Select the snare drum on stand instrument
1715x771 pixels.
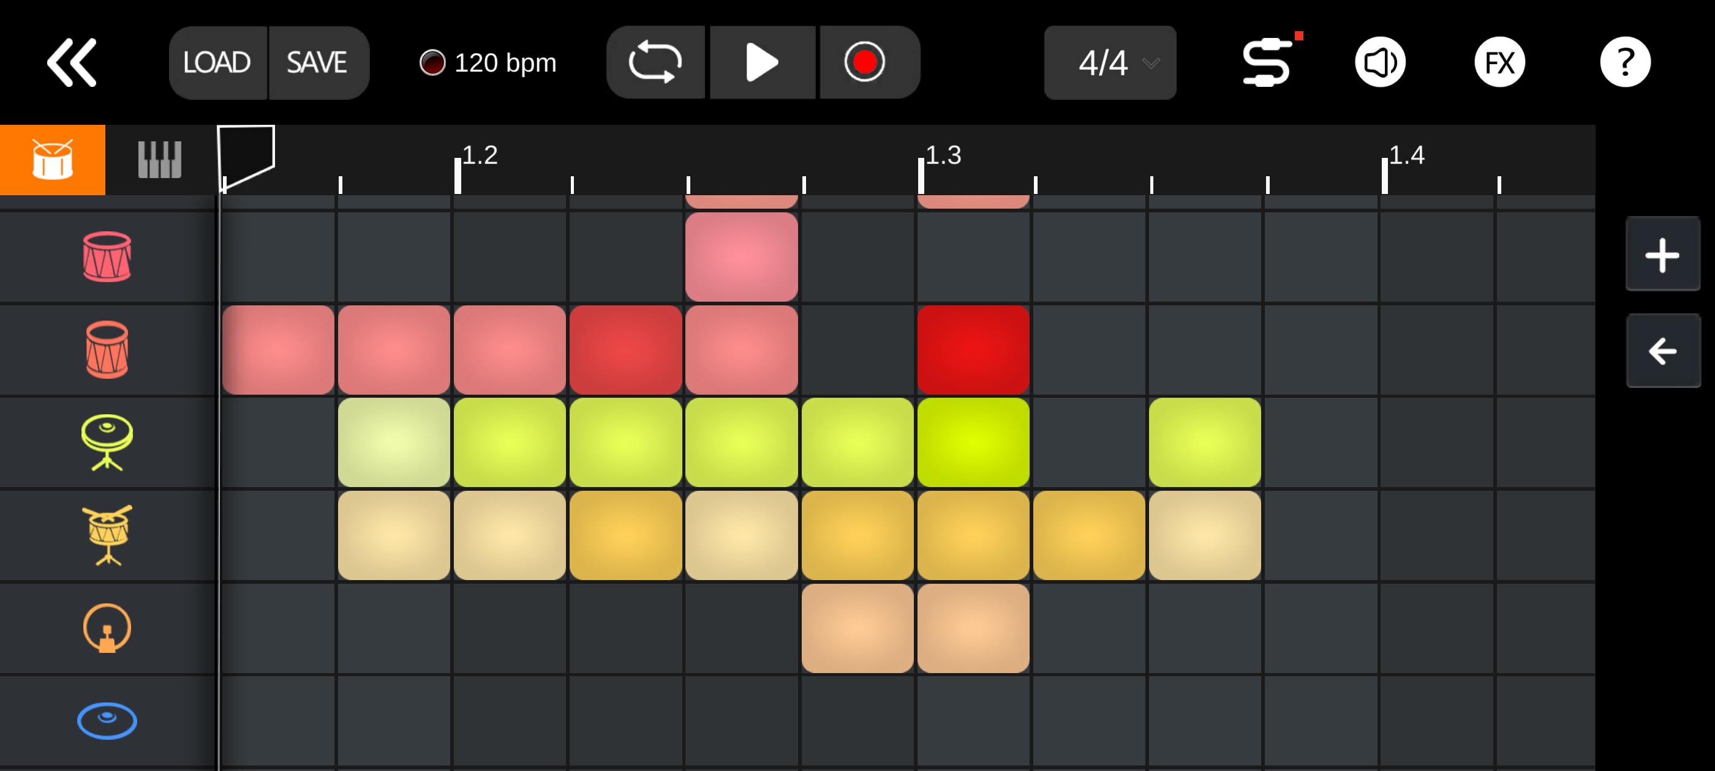(x=107, y=535)
